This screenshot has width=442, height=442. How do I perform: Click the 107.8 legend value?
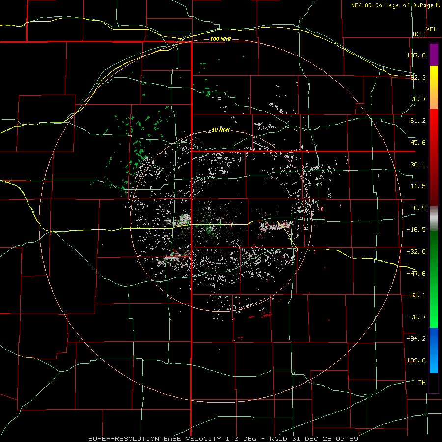(416, 55)
